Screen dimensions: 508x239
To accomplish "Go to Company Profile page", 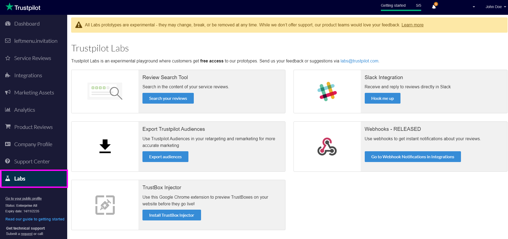I will (x=34, y=144).
